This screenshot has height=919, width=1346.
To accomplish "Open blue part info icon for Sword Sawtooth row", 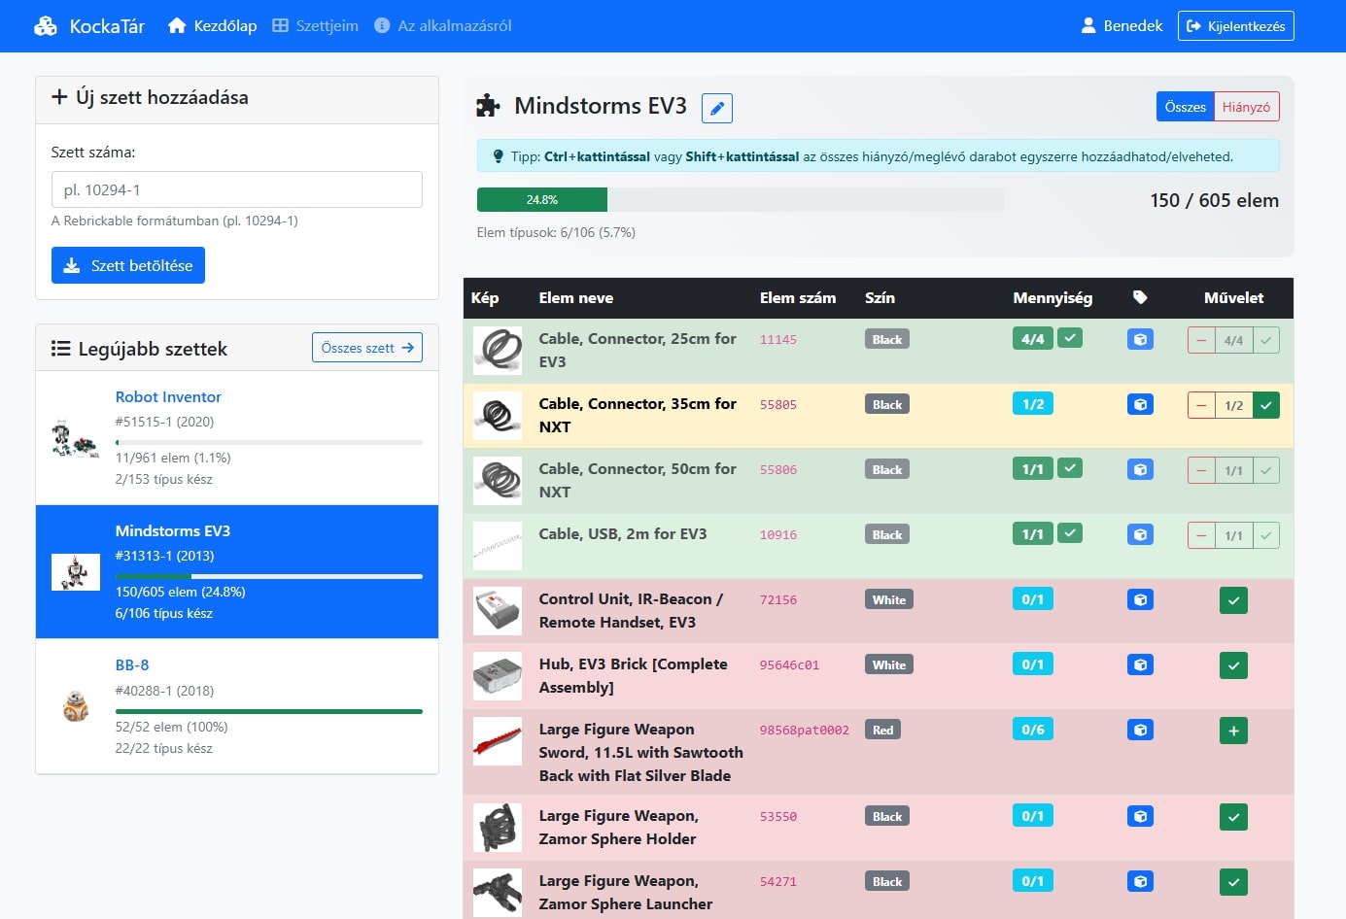I will [x=1141, y=730].
